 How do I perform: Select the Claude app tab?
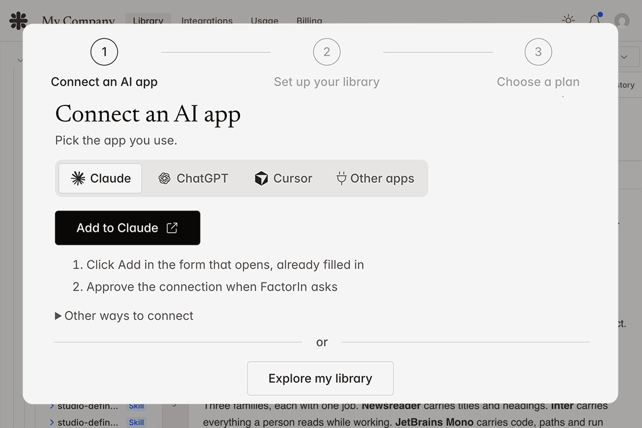tap(100, 178)
